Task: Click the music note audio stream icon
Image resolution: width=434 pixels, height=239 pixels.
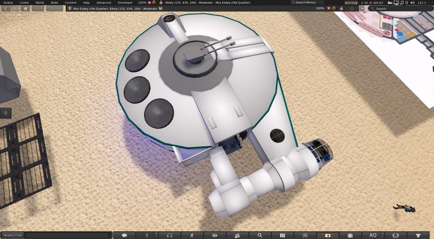Action: (x=401, y=3)
